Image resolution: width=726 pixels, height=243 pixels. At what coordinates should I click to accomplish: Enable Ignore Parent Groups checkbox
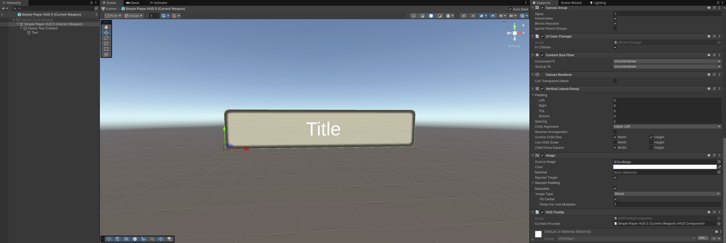tap(615, 28)
